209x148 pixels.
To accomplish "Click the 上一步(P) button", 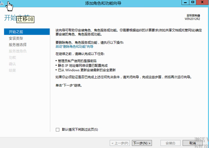I will click(120, 143).
